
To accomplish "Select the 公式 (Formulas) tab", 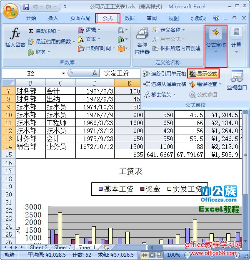I will (x=107, y=18).
